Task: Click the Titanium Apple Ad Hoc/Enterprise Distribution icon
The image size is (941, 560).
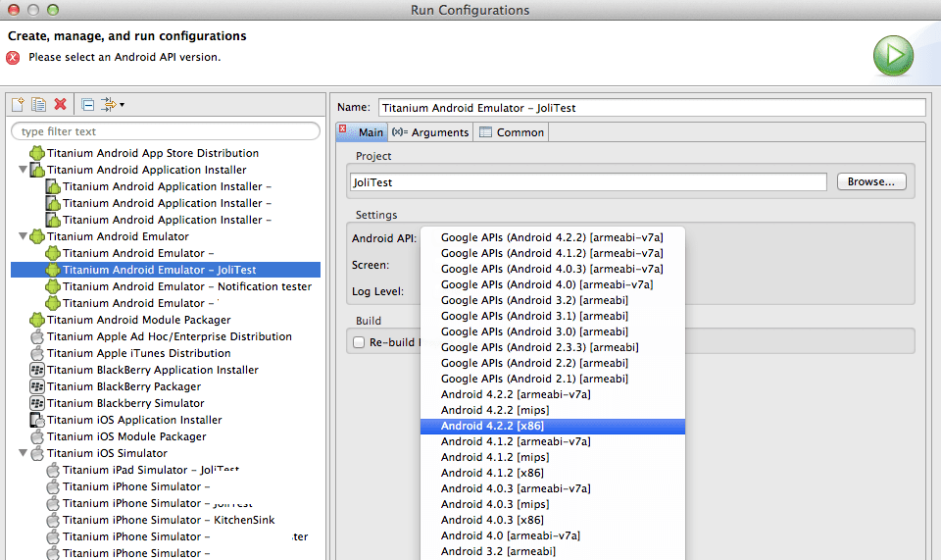Action: (37, 336)
